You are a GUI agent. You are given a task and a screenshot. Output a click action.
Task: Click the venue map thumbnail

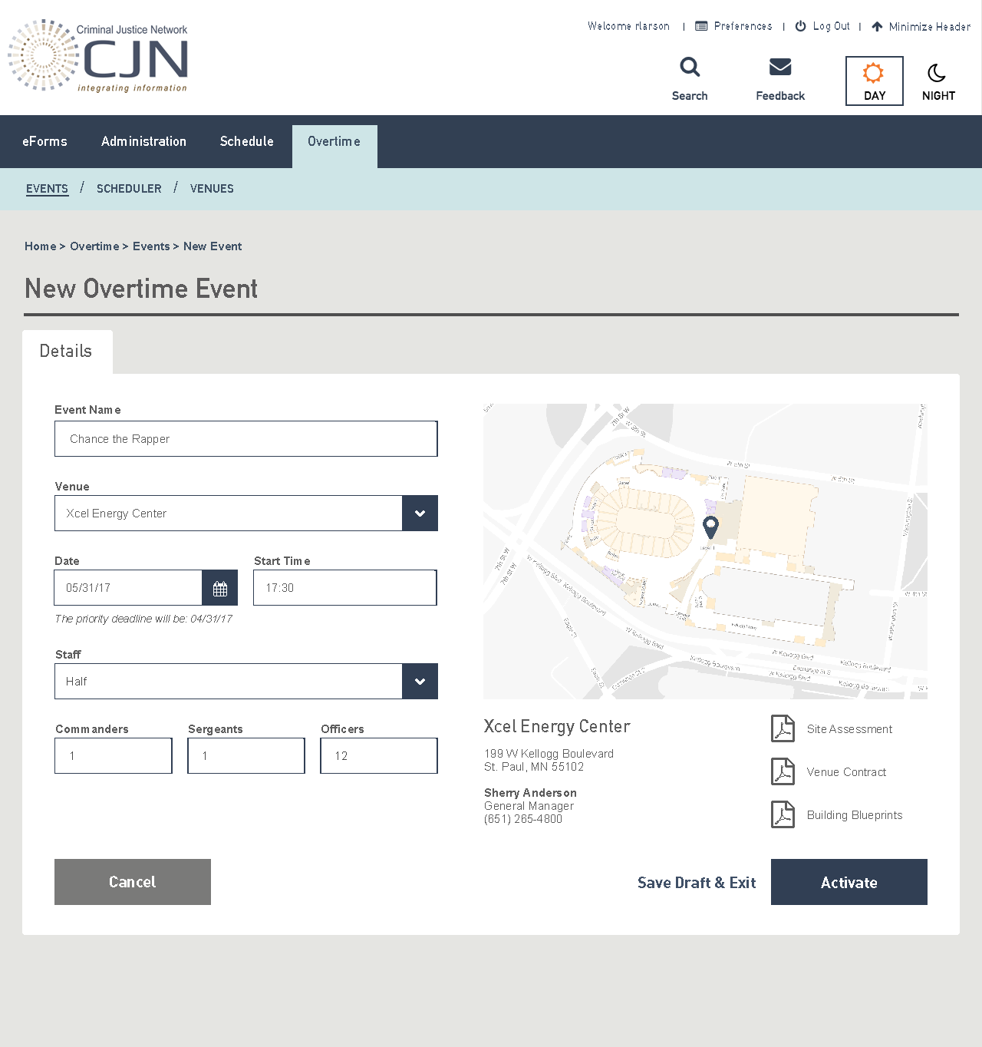pos(705,551)
